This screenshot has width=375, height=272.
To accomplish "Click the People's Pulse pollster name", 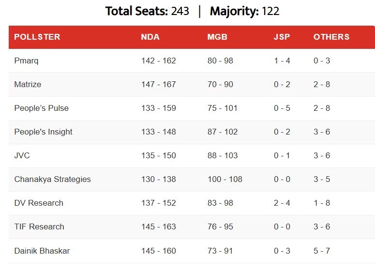I will pos(41,108).
